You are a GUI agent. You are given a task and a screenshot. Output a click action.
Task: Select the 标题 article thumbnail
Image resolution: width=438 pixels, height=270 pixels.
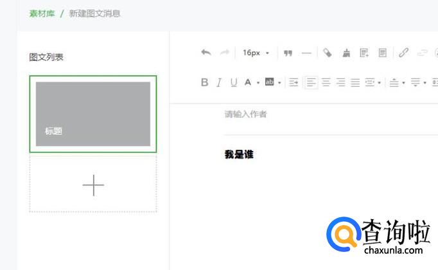tap(93, 114)
